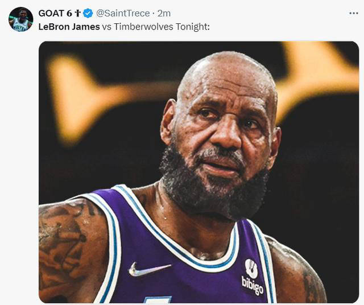This screenshot has width=364, height=305.
Task: Click the circular logo above bibigo text
Action: click(x=251, y=267)
